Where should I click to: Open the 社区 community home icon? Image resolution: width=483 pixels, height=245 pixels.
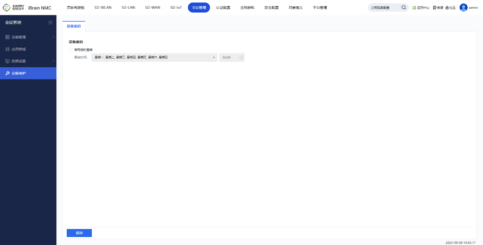tap(447, 8)
